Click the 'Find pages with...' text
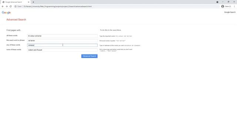The width and height of the screenshot is (237, 133). (x=14, y=30)
